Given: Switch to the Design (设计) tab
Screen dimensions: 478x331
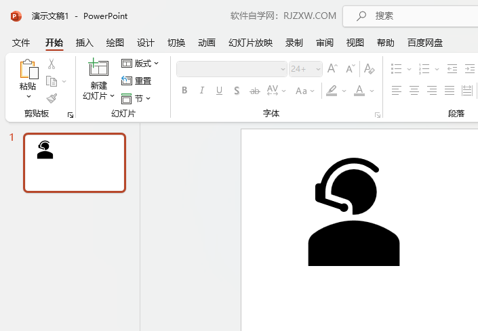Looking at the screenshot, I should pos(145,43).
